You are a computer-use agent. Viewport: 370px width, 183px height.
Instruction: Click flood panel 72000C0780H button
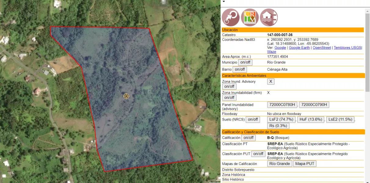pyautogui.click(x=282, y=105)
